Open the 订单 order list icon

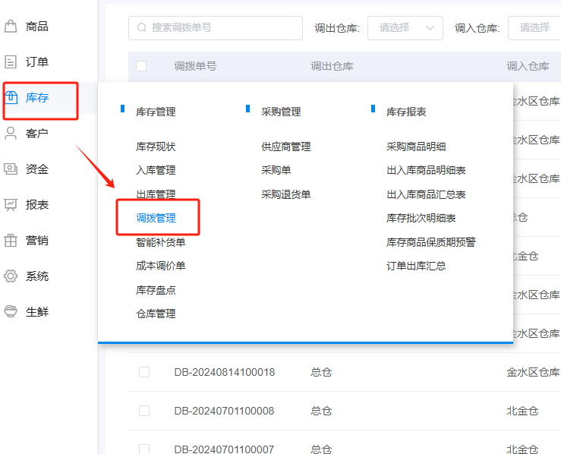(x=11, y=62)
